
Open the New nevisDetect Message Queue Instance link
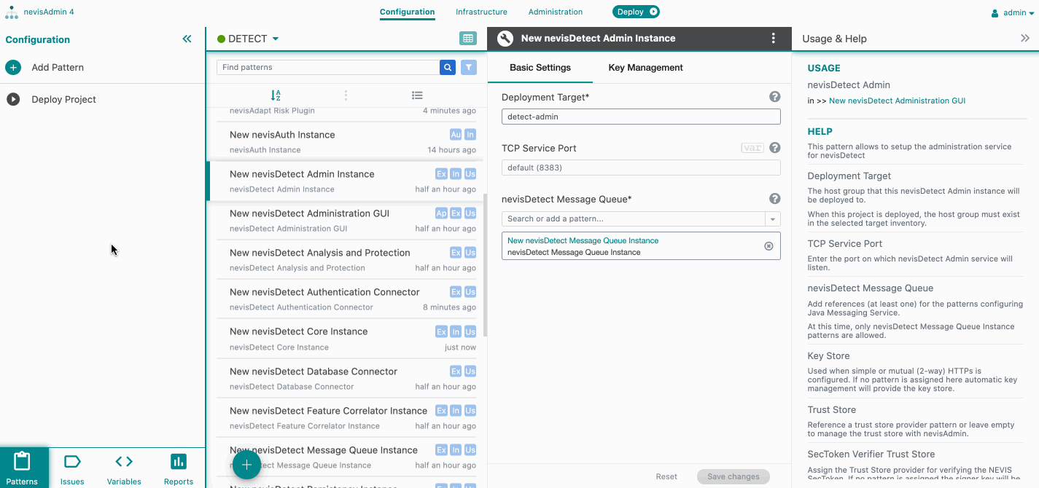click(x=583, y=240)
